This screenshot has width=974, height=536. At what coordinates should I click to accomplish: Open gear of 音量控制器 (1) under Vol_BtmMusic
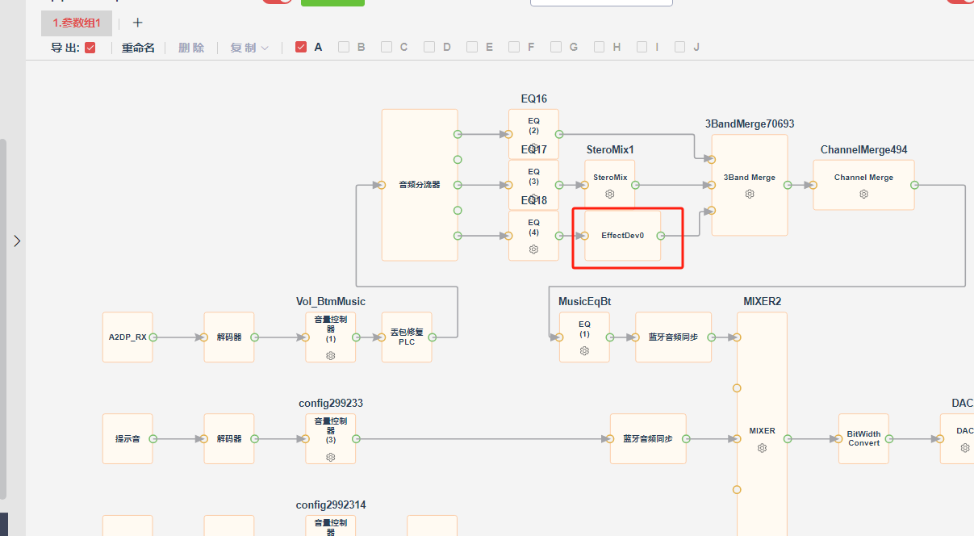[330, 355]
